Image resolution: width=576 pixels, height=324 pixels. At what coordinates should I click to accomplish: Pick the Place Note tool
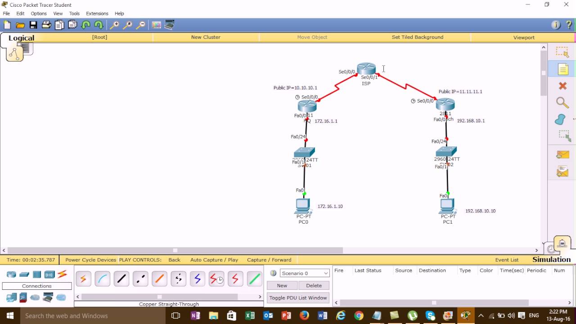[x=562, y=69]
